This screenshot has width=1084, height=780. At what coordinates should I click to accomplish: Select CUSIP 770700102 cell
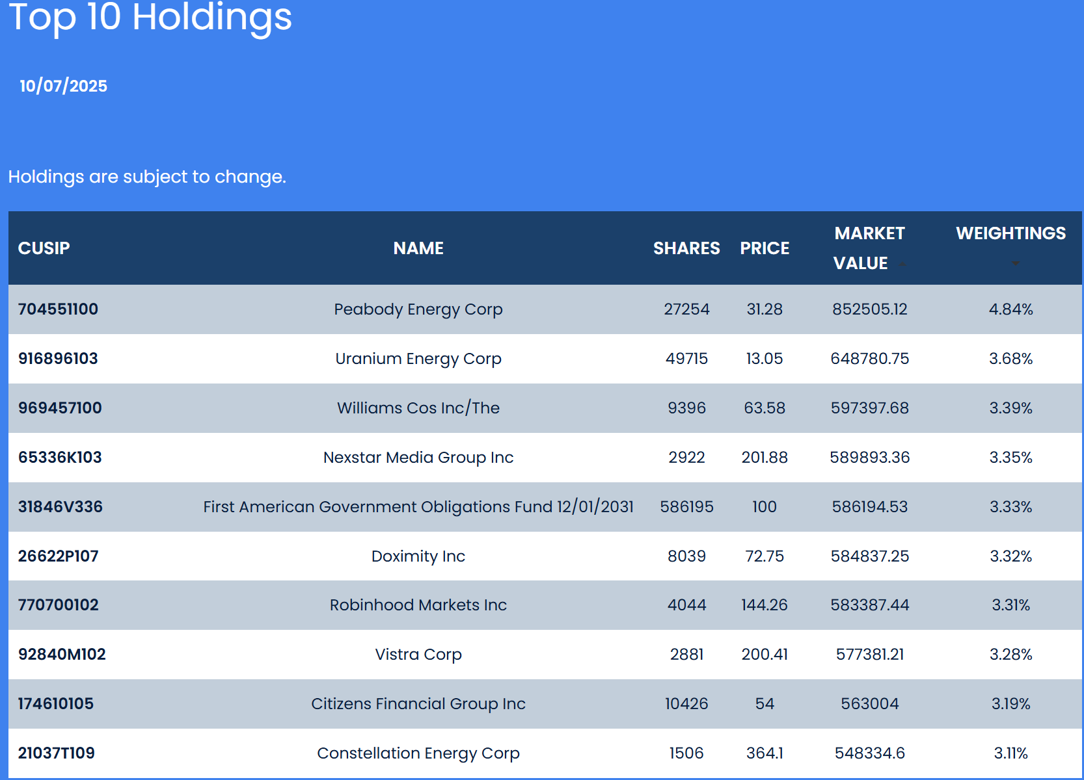tap(59, 605)
